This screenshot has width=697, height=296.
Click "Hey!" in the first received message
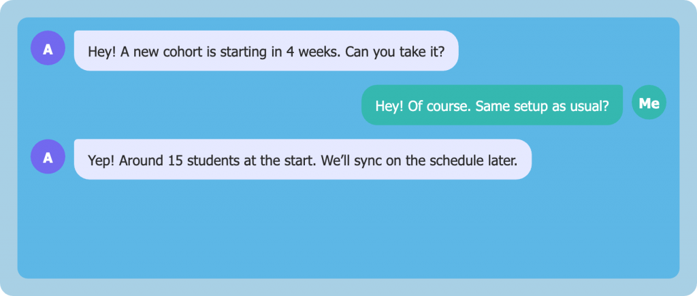coord(102,51)
